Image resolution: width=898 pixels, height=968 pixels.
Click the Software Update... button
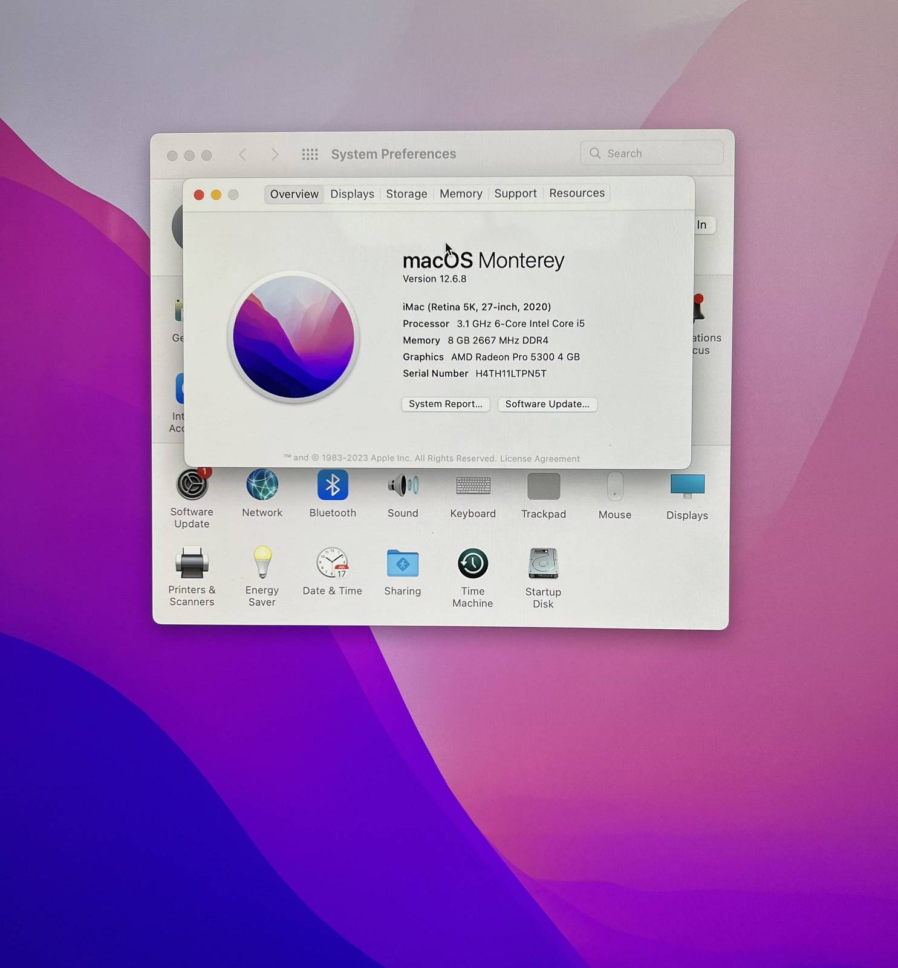[x=547, y=404]
